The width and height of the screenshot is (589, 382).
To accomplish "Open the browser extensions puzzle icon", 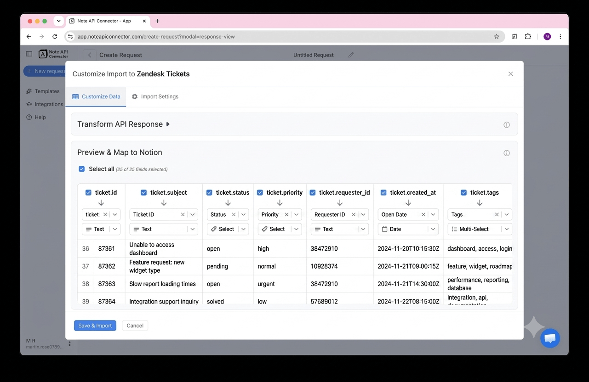I will [x=528, y=36].
